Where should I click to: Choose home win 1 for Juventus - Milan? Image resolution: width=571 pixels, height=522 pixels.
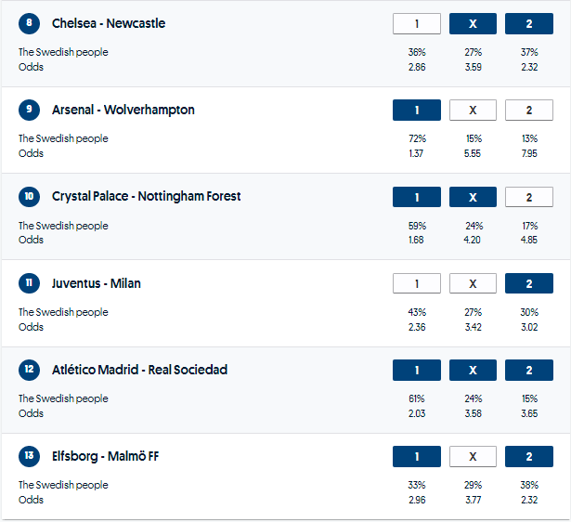417,283
